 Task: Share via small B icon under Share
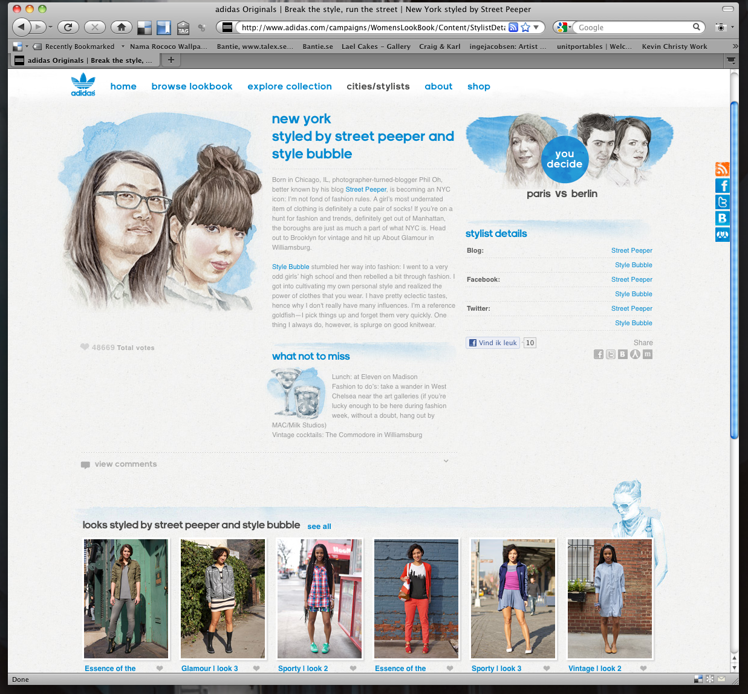pyautogui.click(x=623, y=354)
